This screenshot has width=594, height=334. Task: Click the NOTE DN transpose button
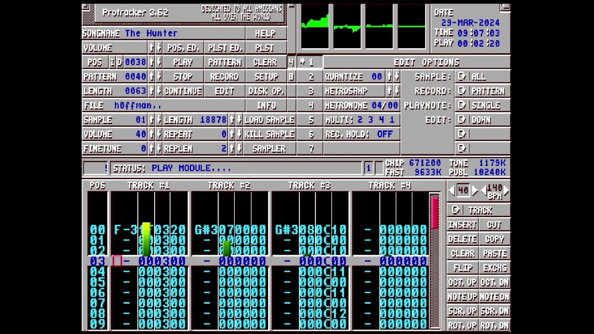click(x=494, y=296)
